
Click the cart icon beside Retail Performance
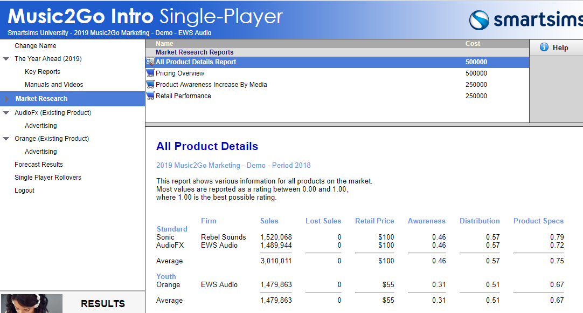[150, 96]
